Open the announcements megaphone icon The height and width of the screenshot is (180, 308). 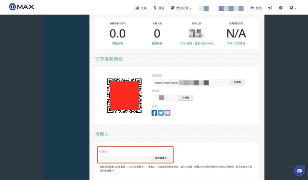270,8
